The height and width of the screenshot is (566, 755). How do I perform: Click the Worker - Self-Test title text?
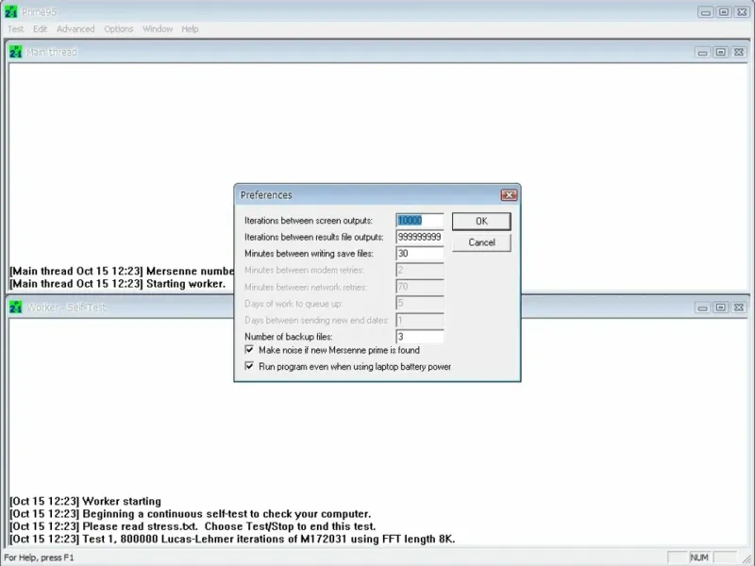click(66, 308)
